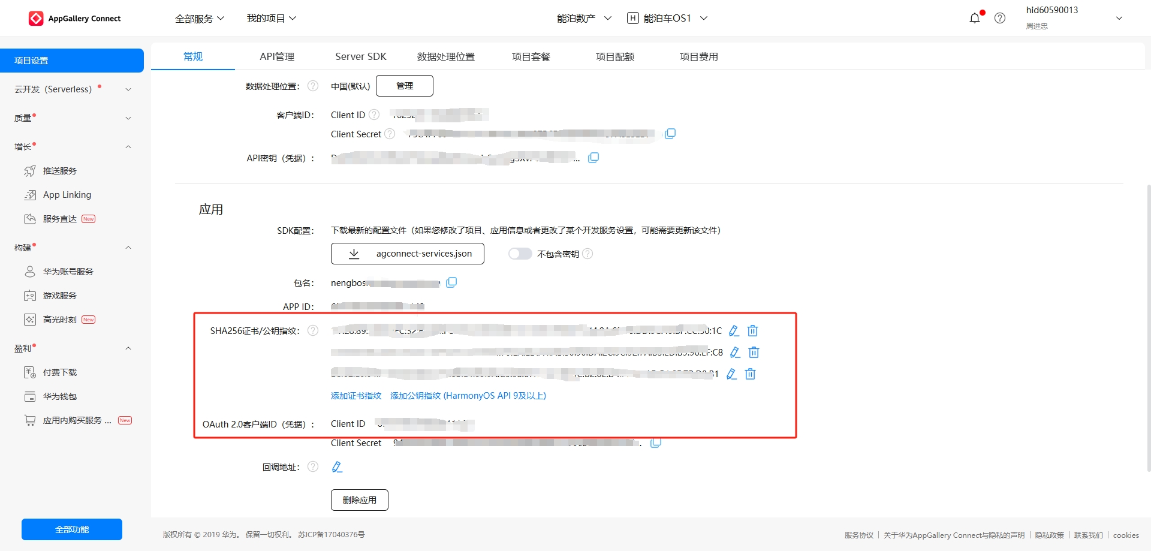Click the 全部功能 button

(72, 529)
